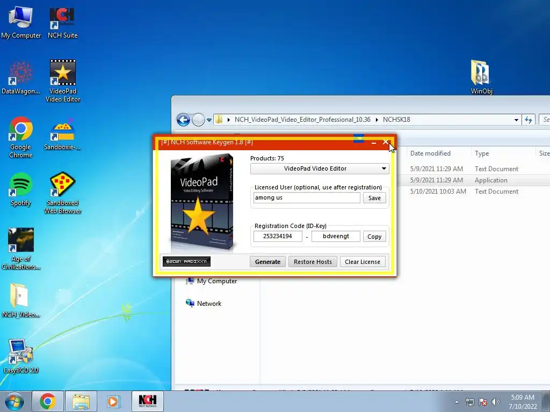Click the flag icon in keygen title bar
The image size is (550, 412).
coord(358,139)
